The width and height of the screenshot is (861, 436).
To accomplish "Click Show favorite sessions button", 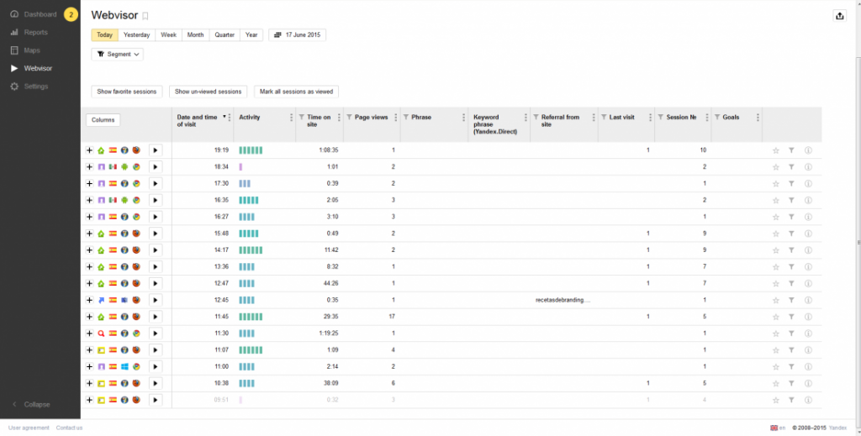I will 127,92.
